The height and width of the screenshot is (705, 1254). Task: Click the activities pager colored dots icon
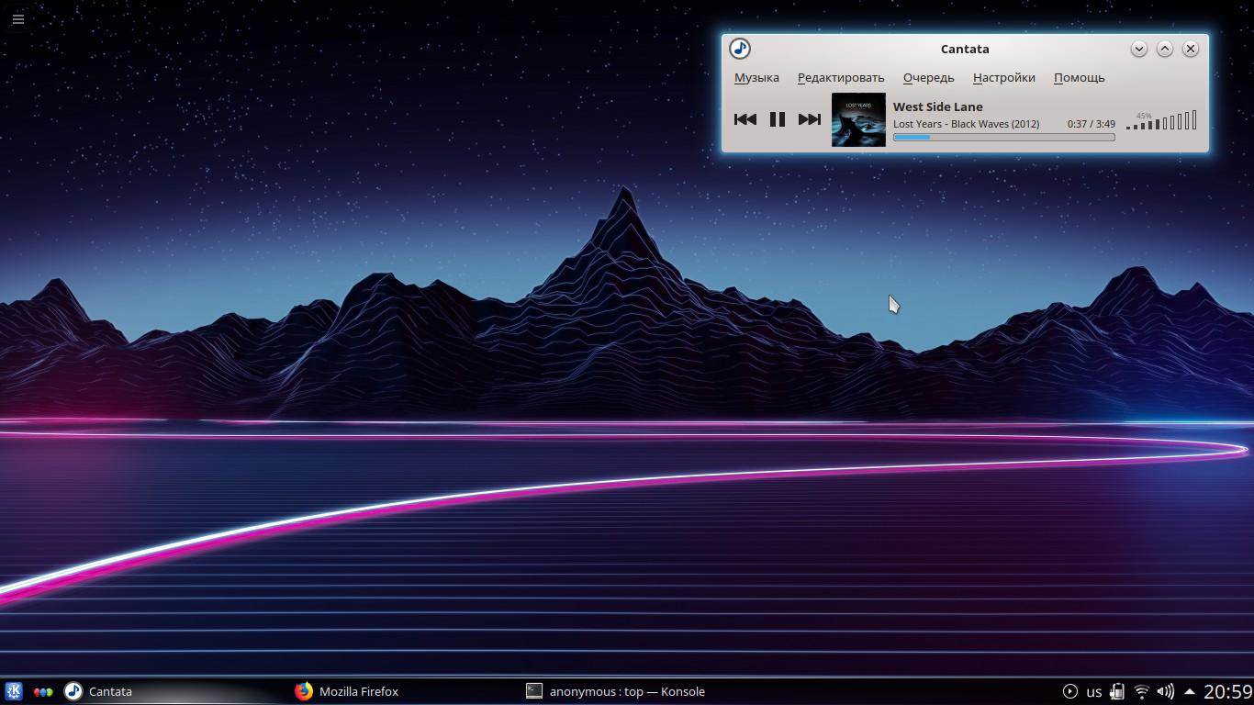pyautogui.click(x=43, y=692)
